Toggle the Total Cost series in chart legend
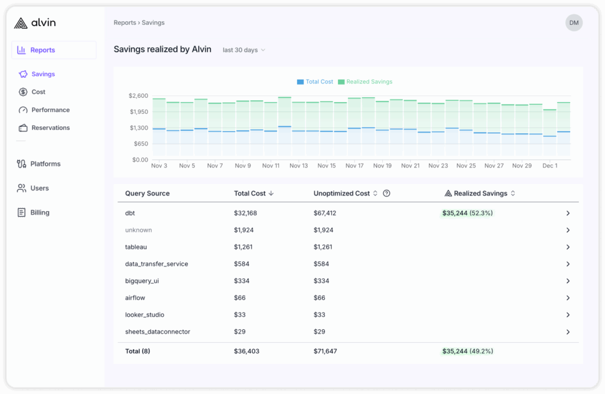This screenshot has width=605, height=394. pos(315,82)
